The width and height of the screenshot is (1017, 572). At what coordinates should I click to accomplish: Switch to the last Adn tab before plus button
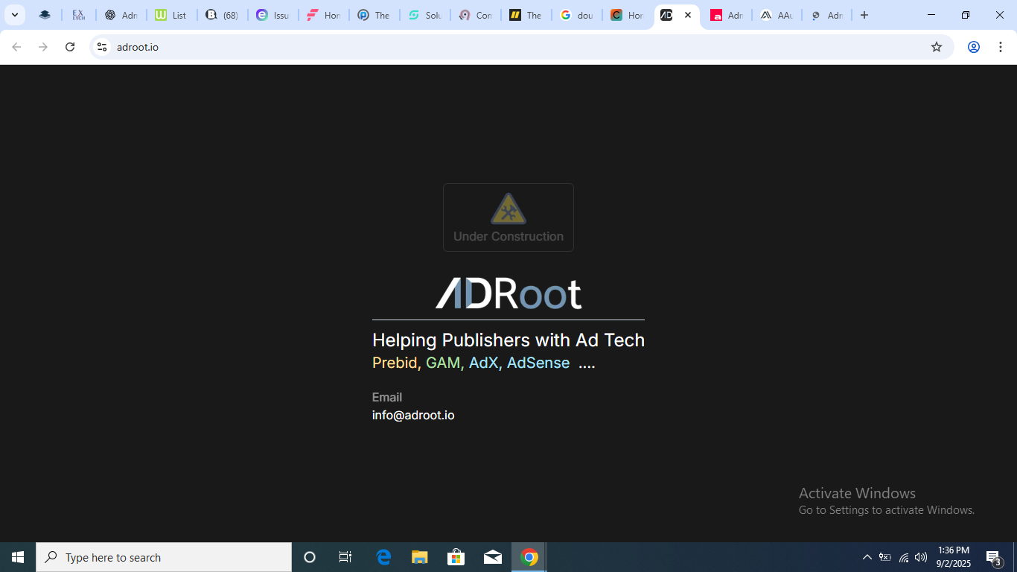pos(826,15)
